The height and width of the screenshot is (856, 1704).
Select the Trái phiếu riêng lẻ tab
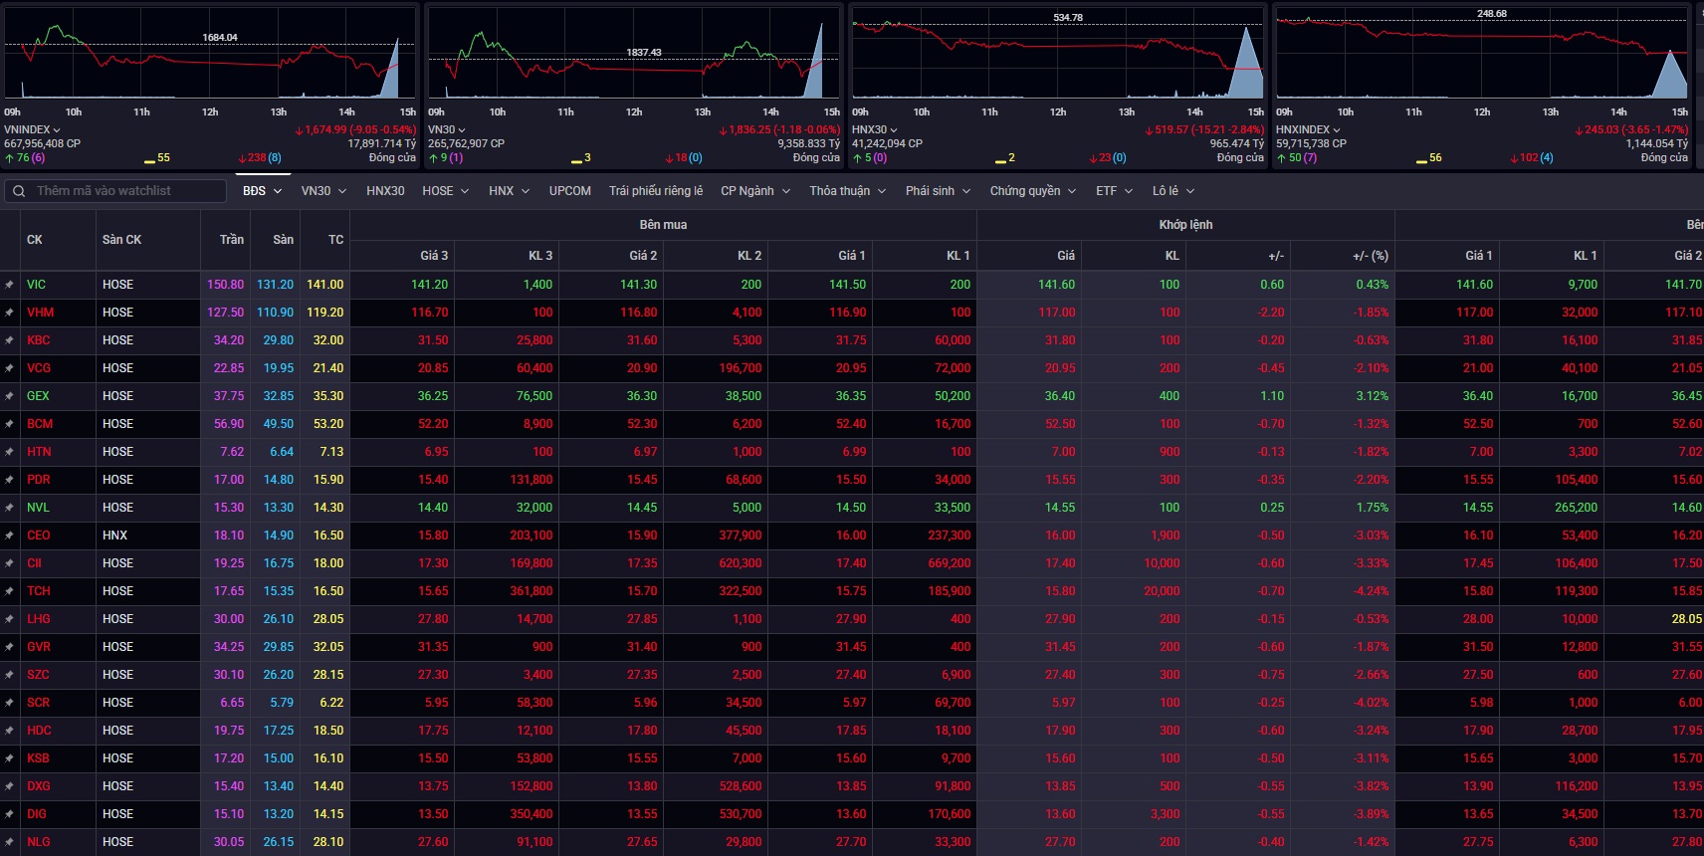click(x=655, y=191)
